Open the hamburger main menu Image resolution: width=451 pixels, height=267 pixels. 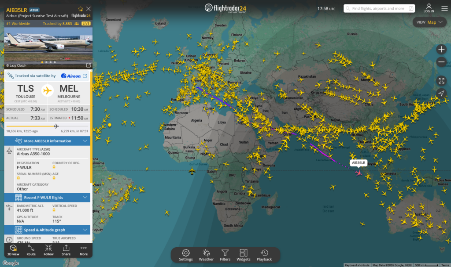pos(444,8)
